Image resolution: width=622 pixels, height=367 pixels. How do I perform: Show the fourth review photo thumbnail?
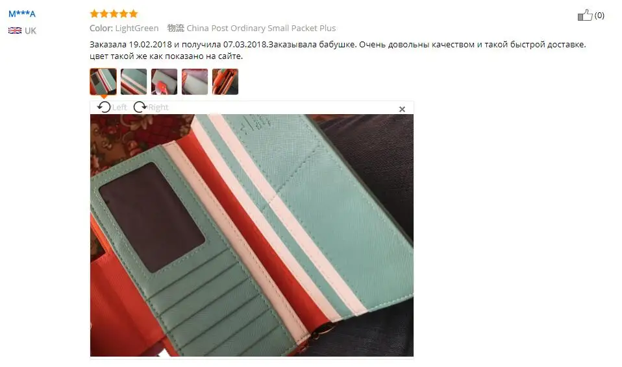[195, 82]
